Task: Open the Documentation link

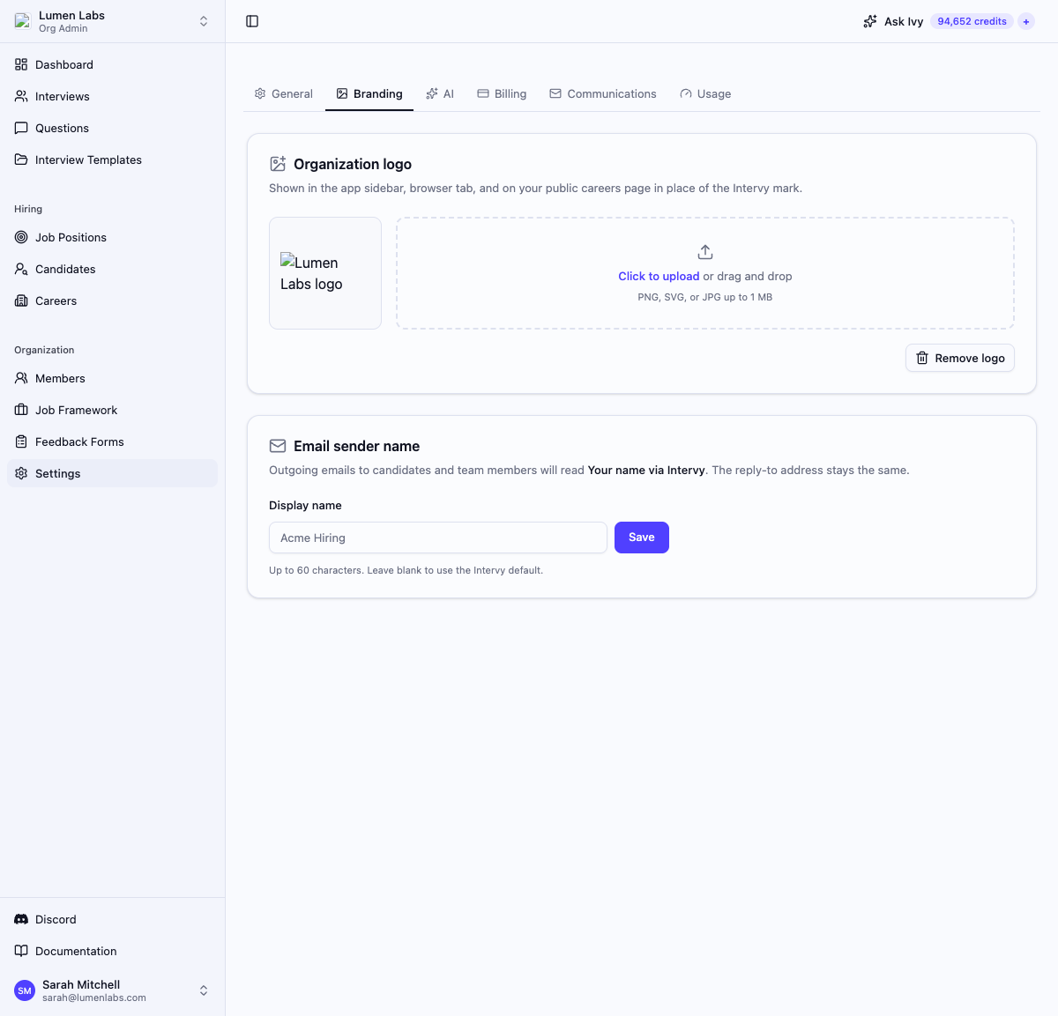Action: click(x=112, y=951)
